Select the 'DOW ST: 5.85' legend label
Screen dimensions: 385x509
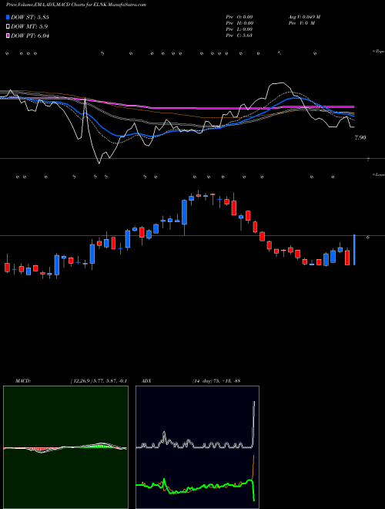(x=30, y=17)
